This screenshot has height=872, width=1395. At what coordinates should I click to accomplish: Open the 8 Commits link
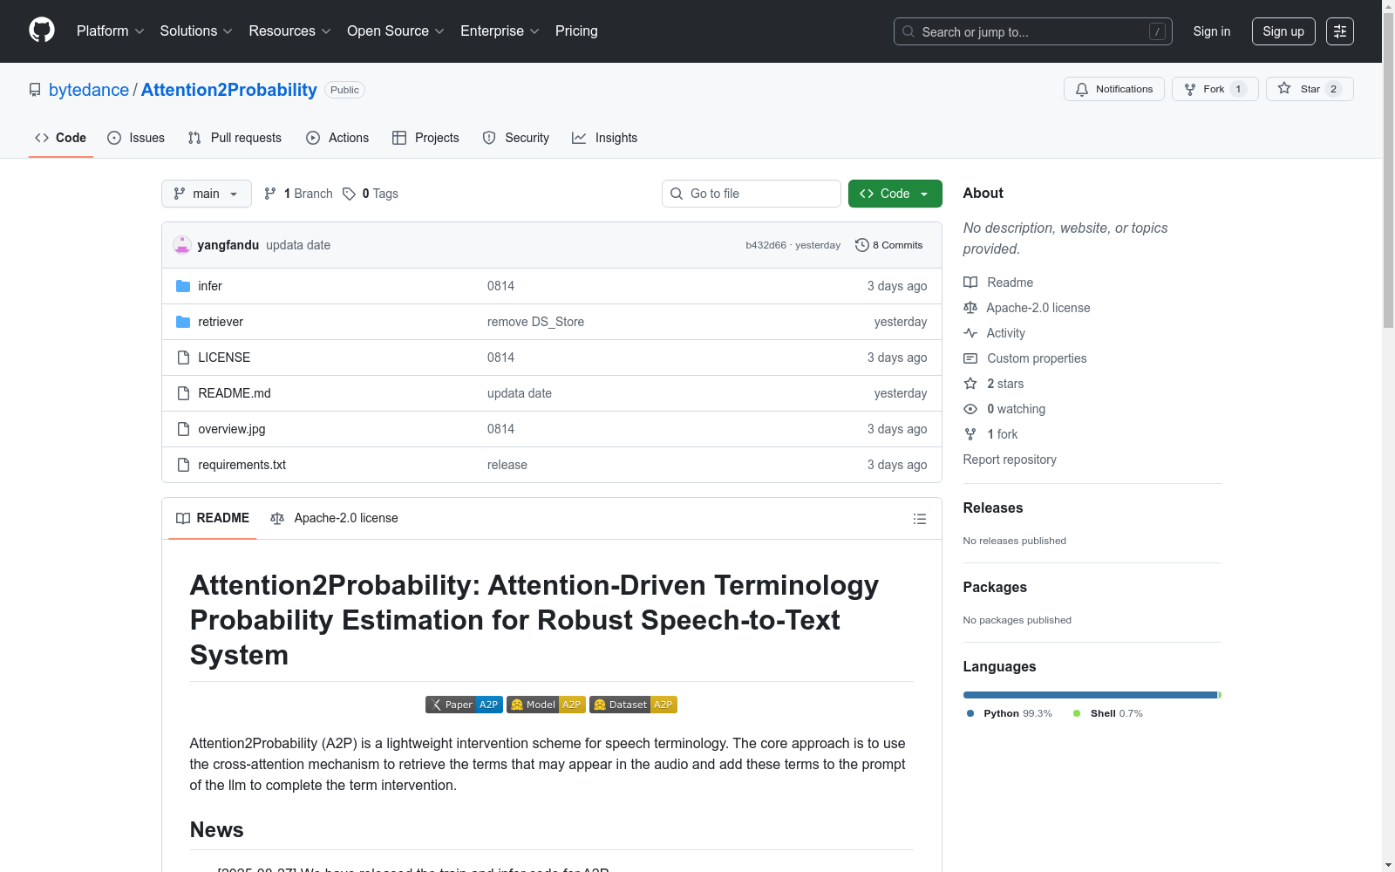click(889, 245)
